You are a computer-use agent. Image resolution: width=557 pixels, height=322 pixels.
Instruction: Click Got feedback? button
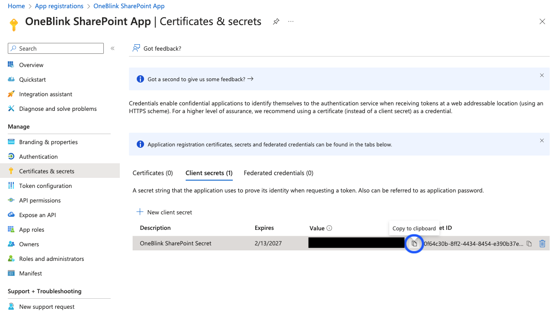[x=157, y=48]
